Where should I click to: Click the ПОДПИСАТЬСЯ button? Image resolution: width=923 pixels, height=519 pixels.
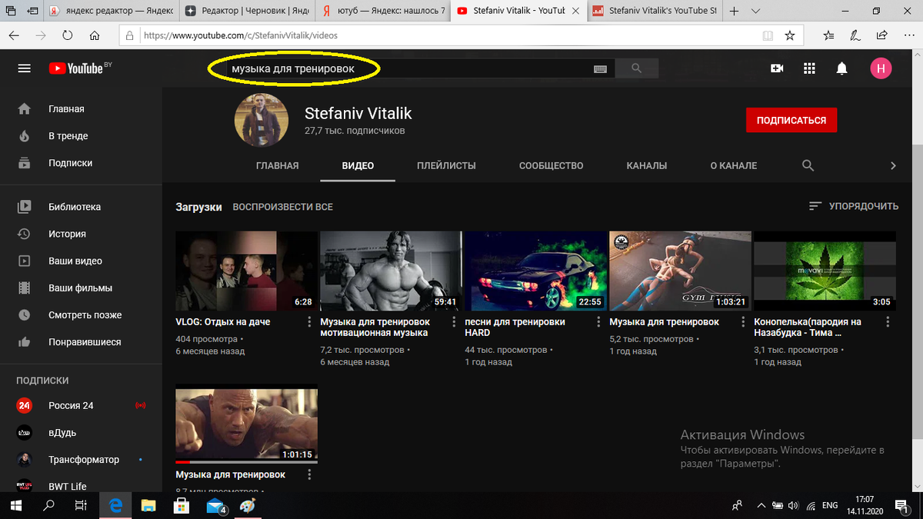(x=791, y=120)
